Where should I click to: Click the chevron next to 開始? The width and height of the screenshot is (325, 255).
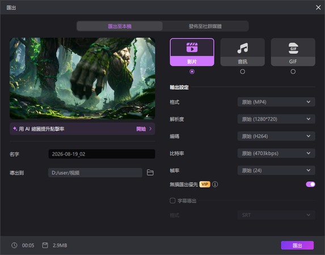coord(150,129)
